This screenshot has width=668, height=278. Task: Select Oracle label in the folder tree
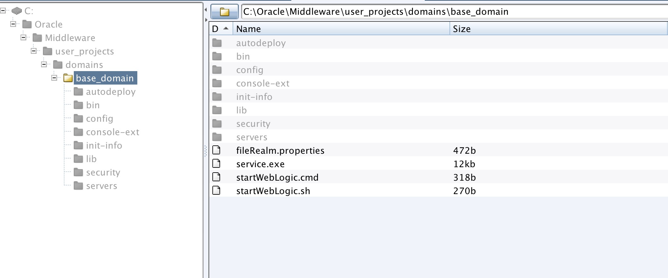point(48,24)
